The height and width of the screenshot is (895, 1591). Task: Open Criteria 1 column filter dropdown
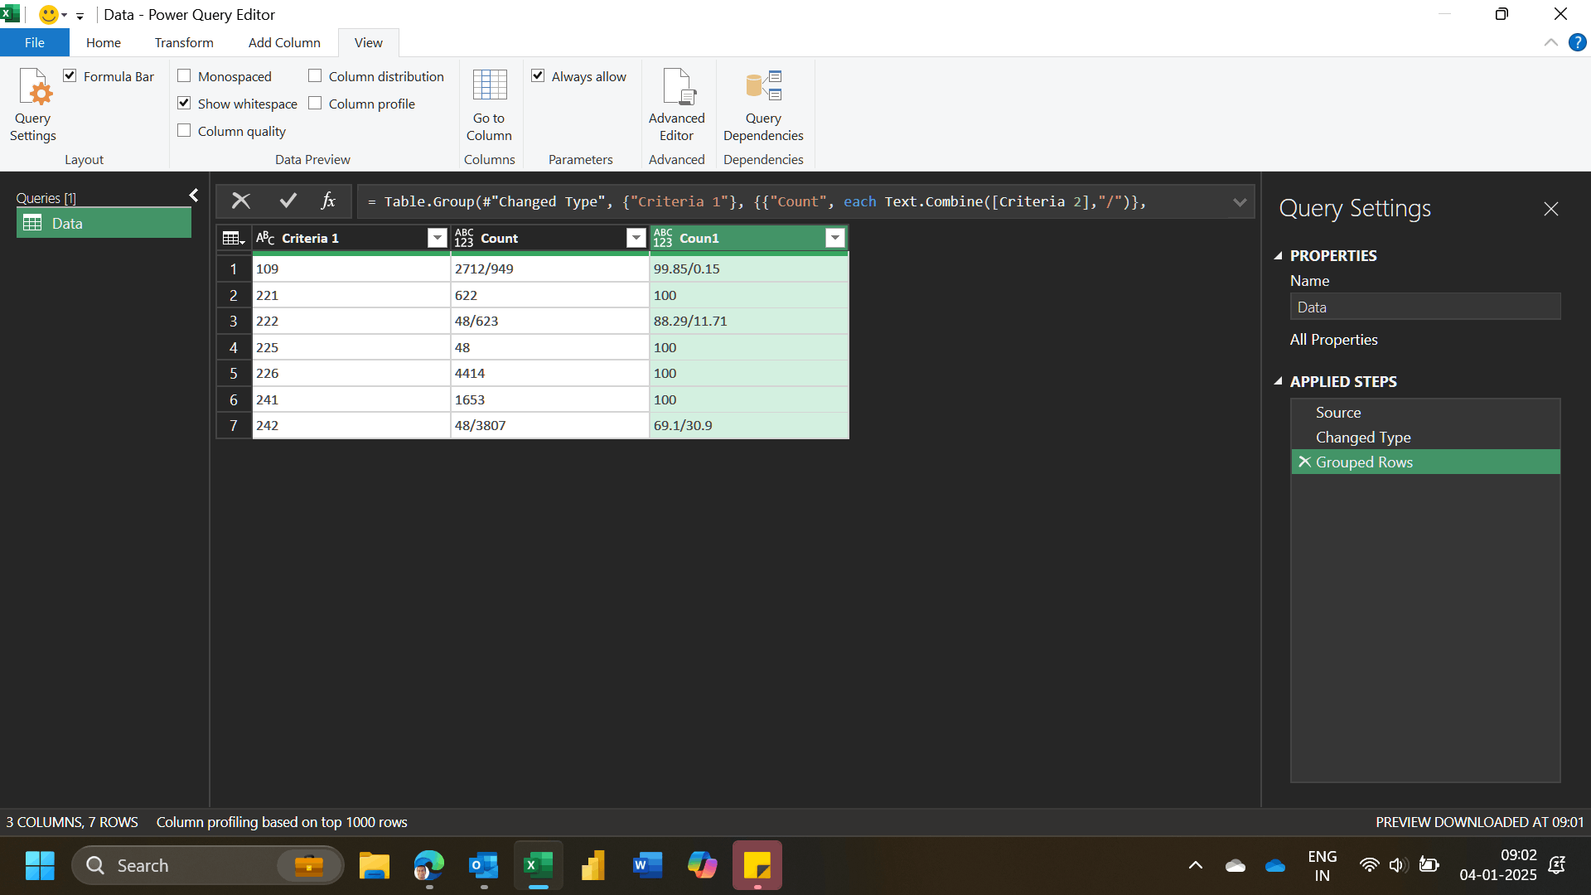pos(438,239)
